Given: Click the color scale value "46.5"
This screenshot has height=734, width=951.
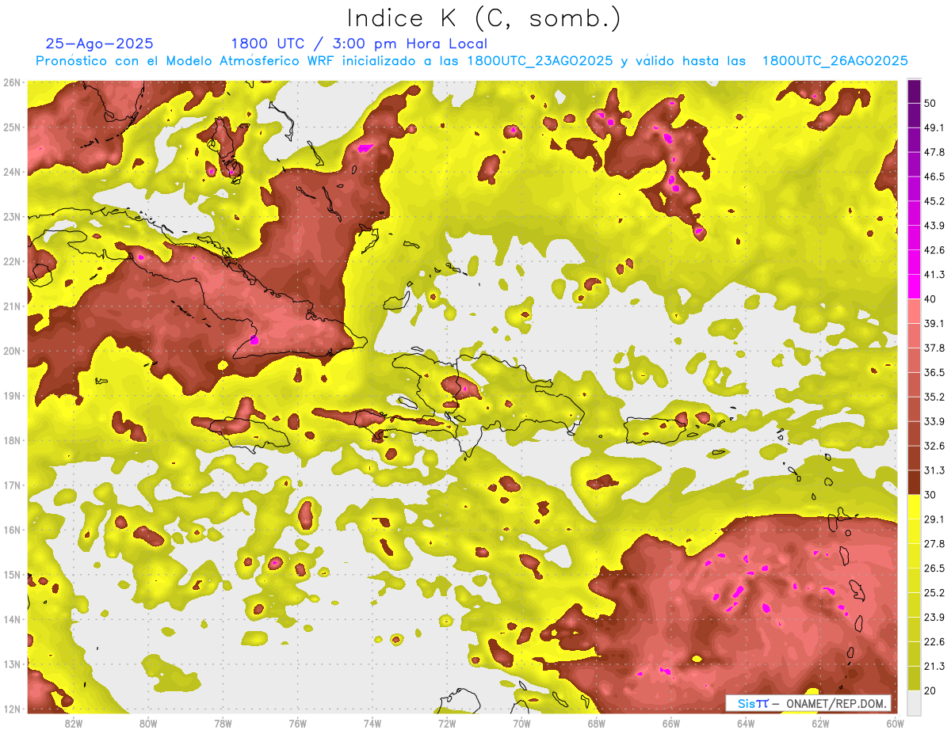Looking at the screenshot, I should click(x=934, y=177).
